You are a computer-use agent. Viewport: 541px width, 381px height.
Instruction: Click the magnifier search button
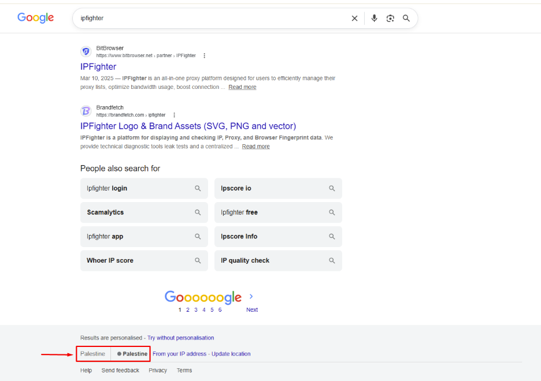click(406, 18)
